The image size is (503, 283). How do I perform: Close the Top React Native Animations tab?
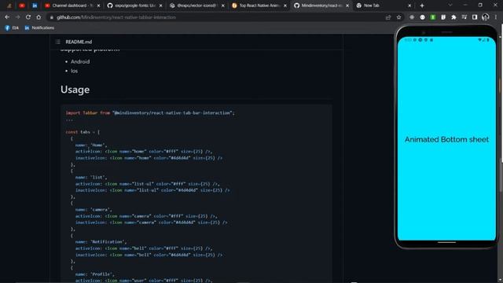(285, 6)
